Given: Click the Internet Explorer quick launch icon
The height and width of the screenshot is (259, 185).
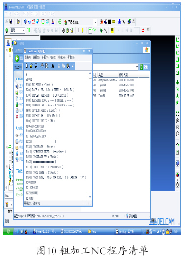Looking at the screenshot, I should tap(18, 232).
